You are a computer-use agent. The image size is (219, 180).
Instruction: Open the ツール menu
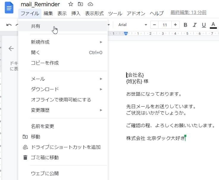(115, 13)
